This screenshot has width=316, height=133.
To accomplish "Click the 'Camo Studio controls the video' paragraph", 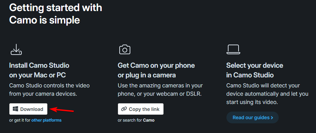I will 49,90.
